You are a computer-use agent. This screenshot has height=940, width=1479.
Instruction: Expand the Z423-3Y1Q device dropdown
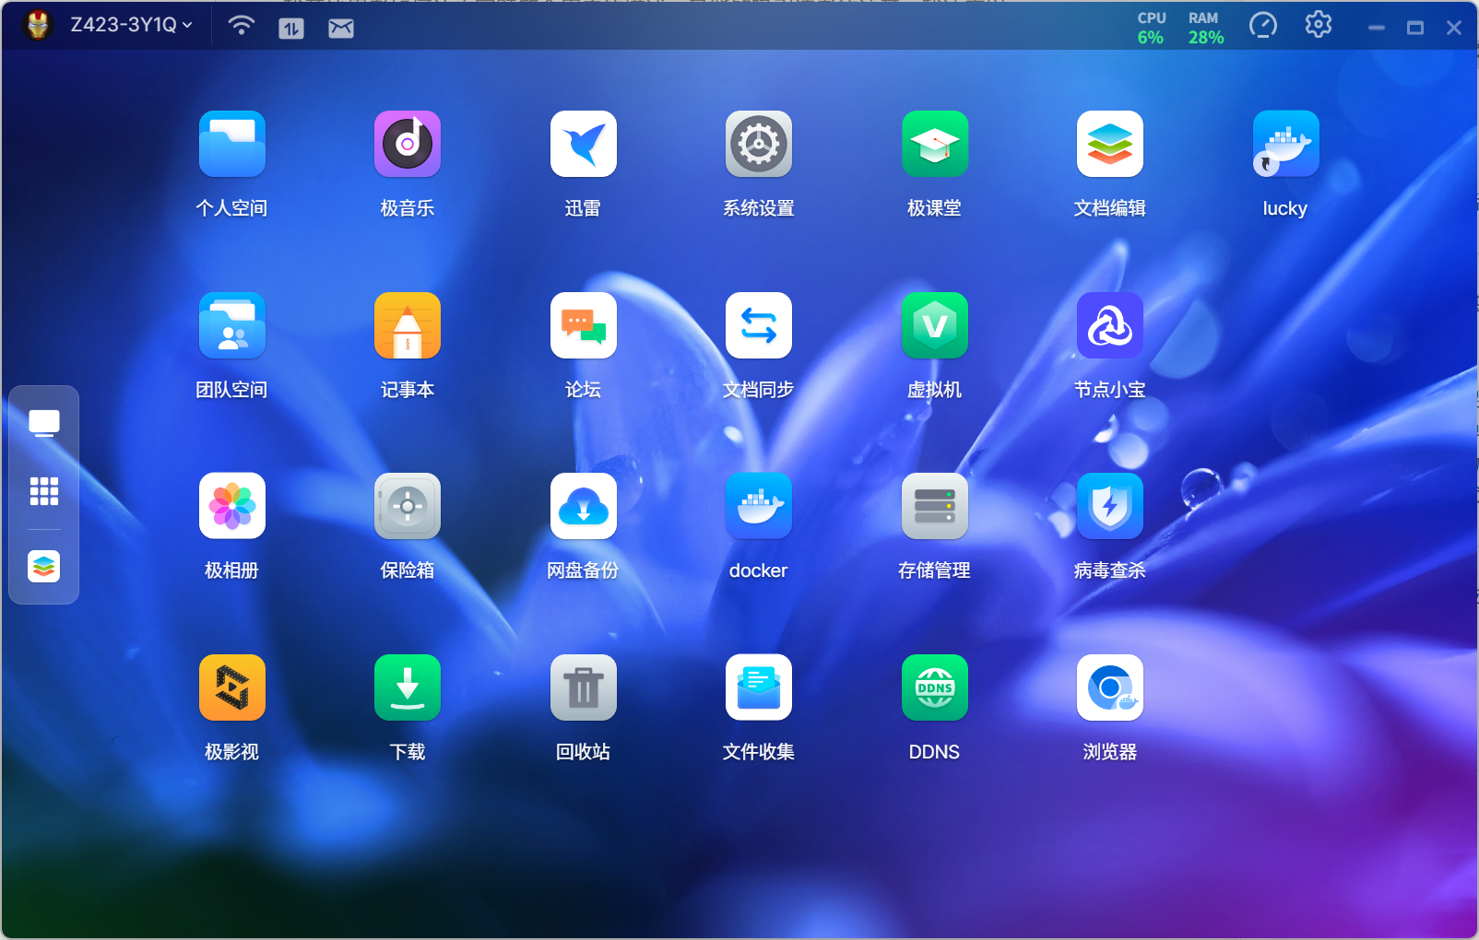pyautogui.click(x=132, y=25)
